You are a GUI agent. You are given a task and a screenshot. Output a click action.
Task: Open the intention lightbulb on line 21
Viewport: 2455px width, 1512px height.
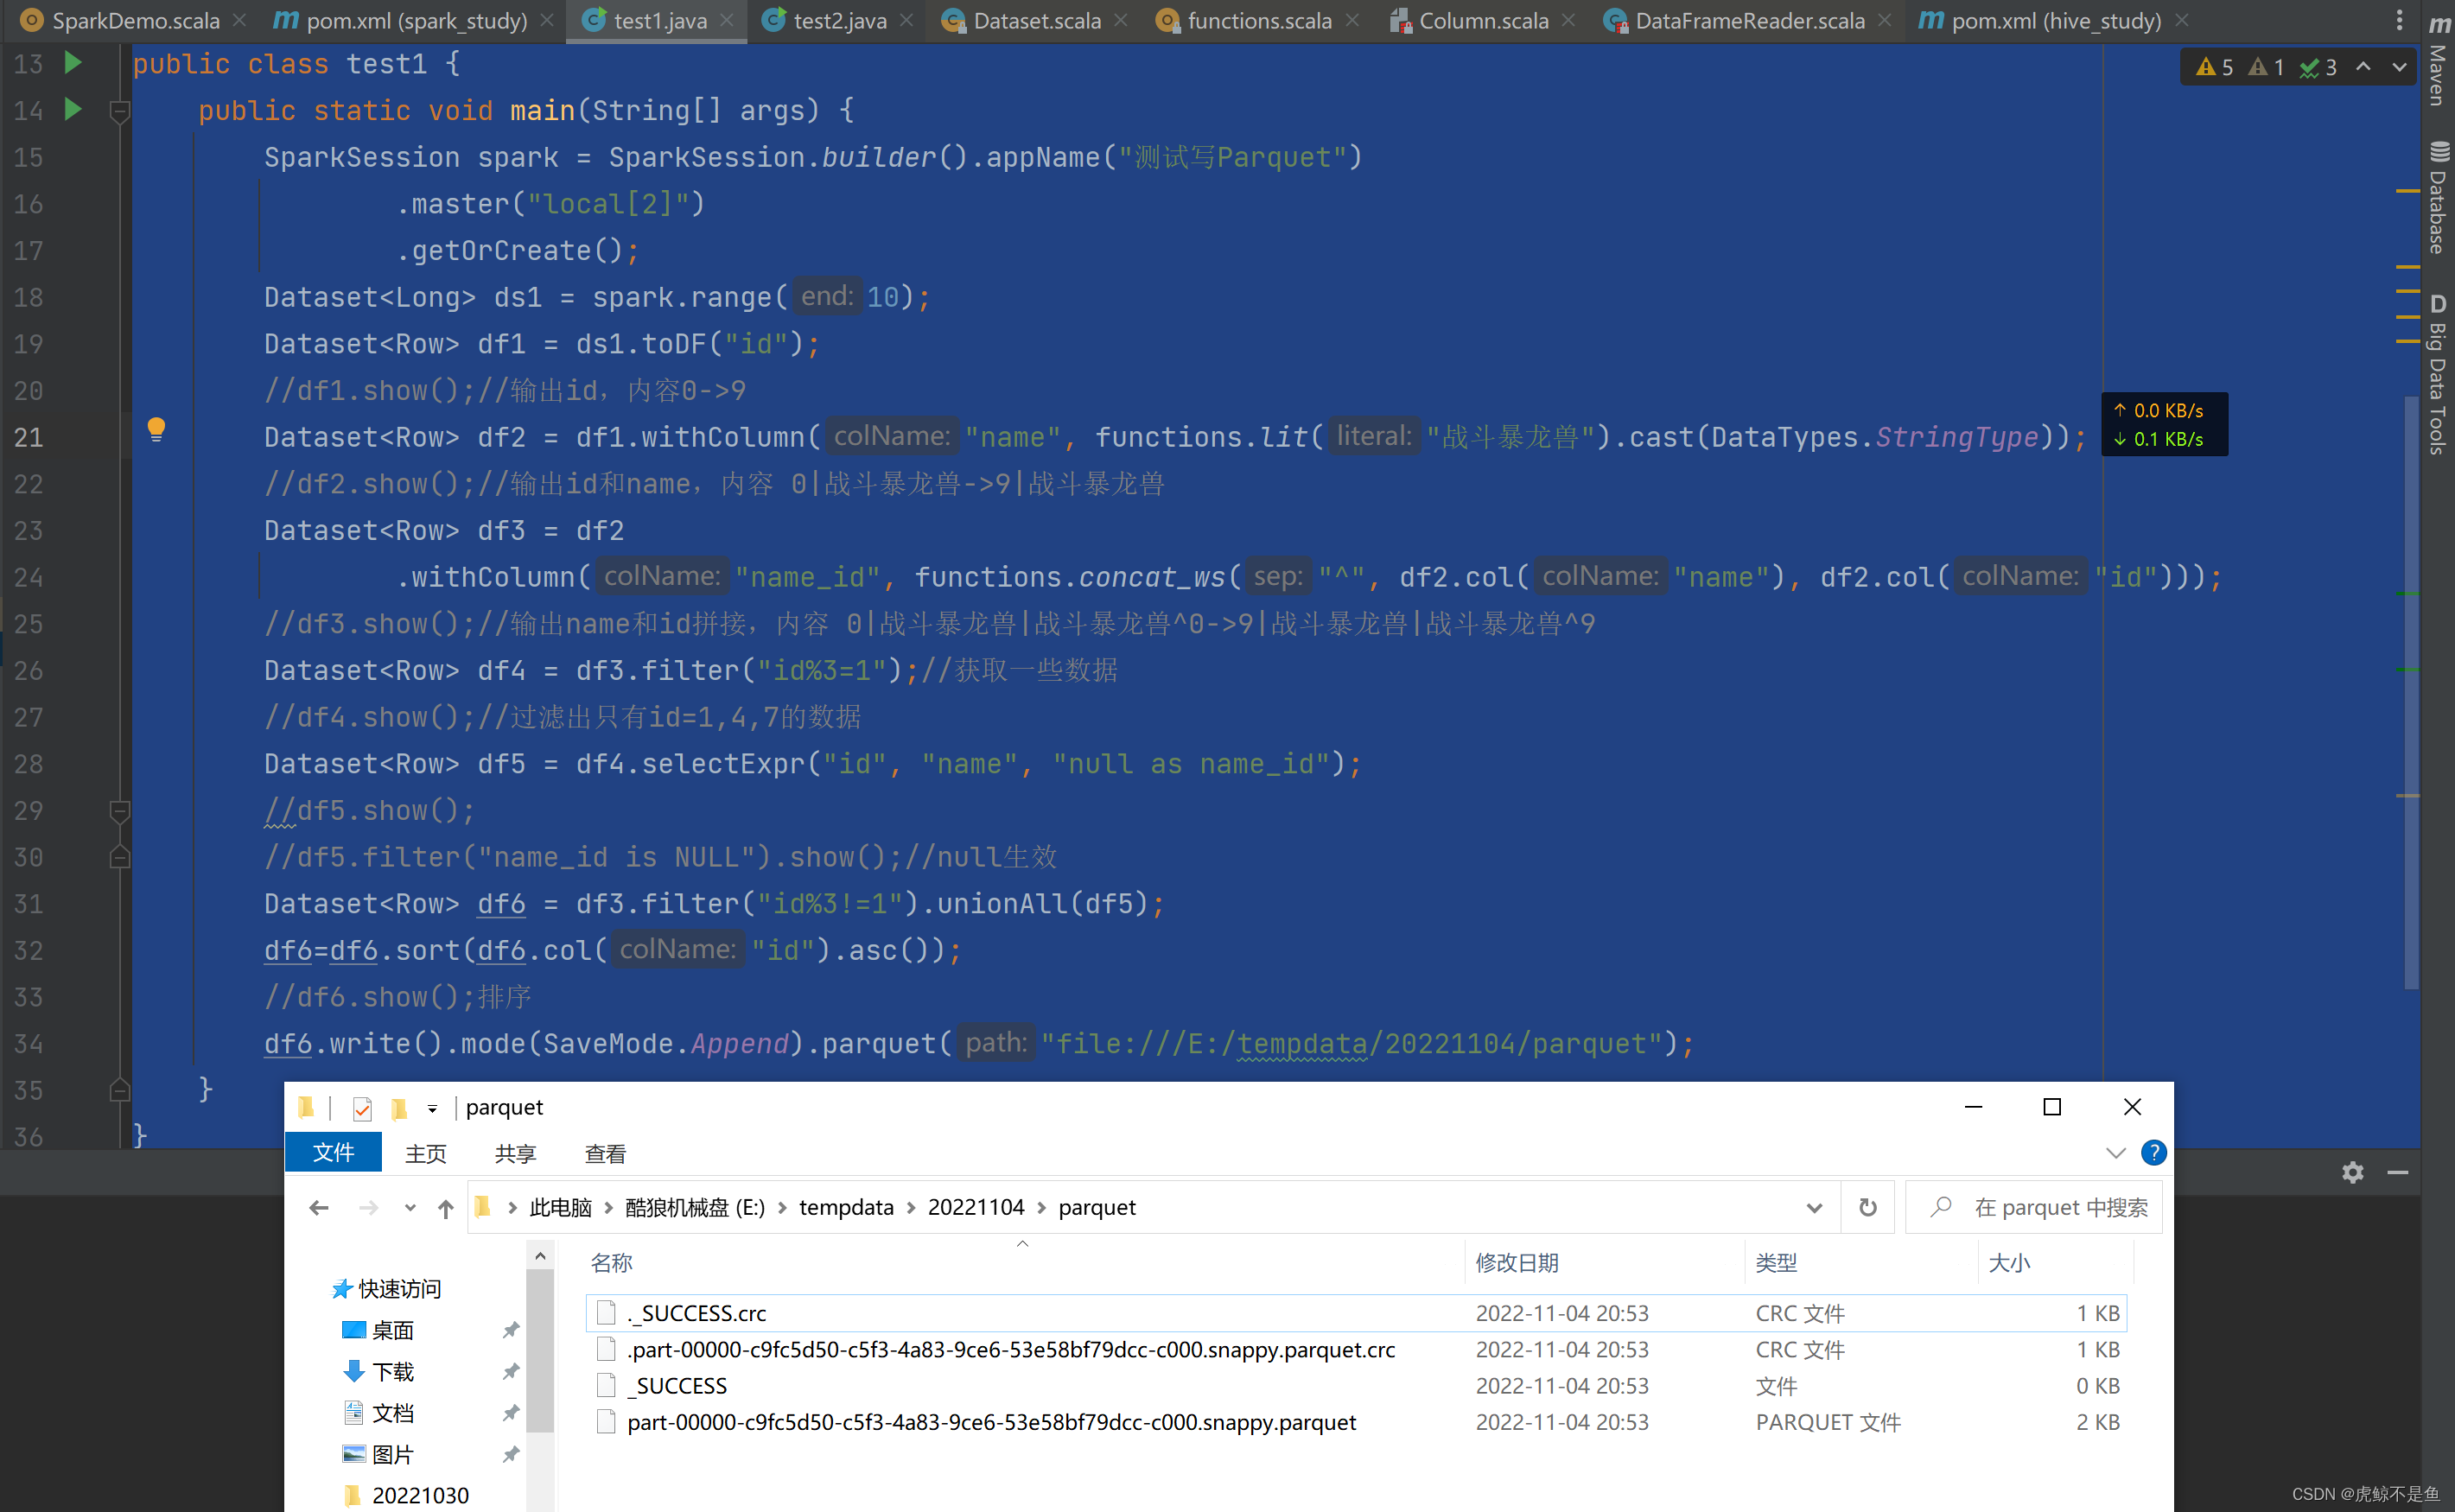(x=157, y=429)
